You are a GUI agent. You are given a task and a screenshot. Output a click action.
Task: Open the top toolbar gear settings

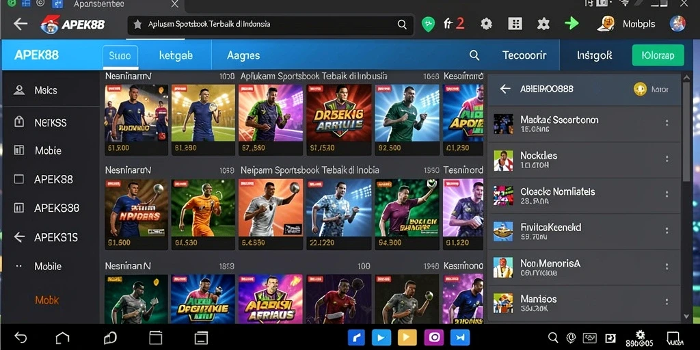486,24
